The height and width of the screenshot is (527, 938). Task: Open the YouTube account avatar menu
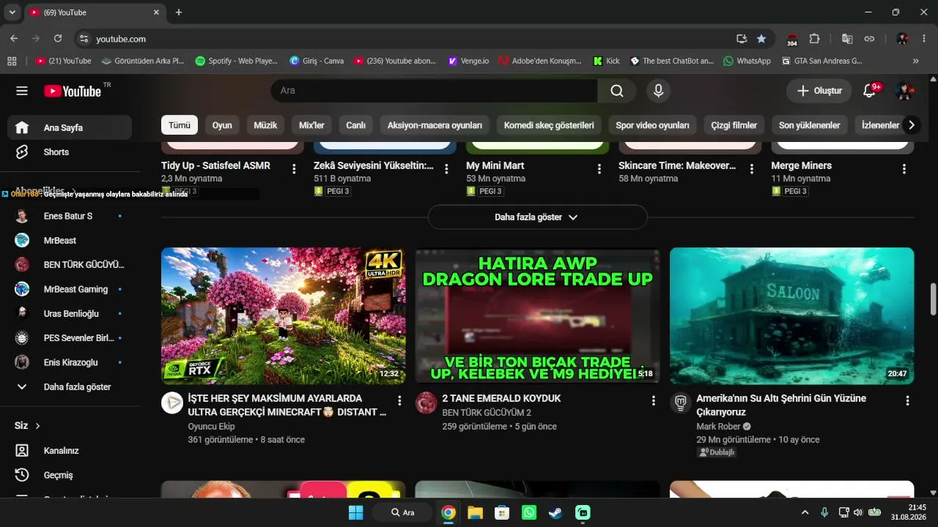[x=904, y=91]
